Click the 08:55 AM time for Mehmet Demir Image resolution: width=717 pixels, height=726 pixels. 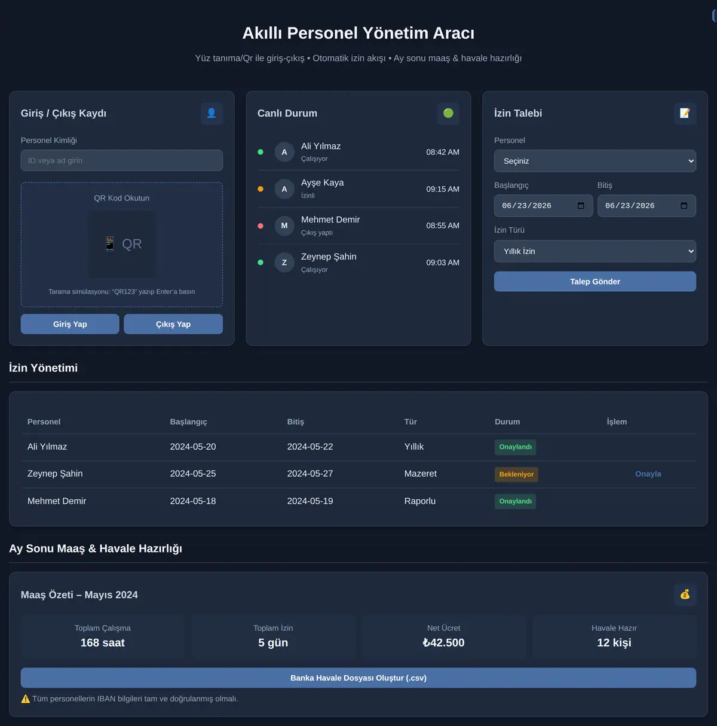pos(443,226)
